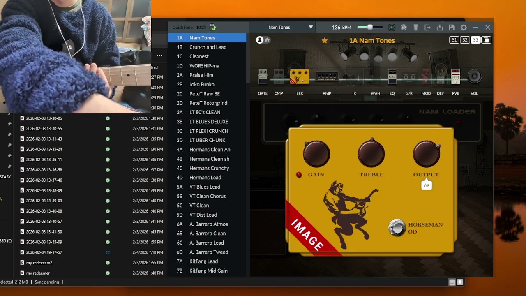
Task: Click the GAIN knob on Horseman pedal
Action: click(316, 154)
